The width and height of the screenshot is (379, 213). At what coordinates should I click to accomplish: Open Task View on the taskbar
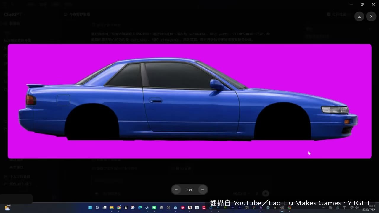pos(104,208)
